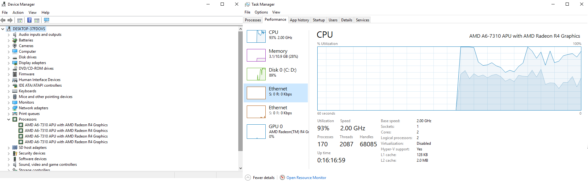
Task: Select the Disk 0 (C: D:) performance item
Action: tap(276, 74)
